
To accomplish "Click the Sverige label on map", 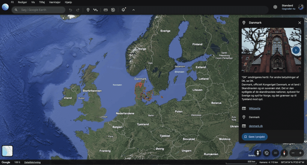I will coord(165,31).
